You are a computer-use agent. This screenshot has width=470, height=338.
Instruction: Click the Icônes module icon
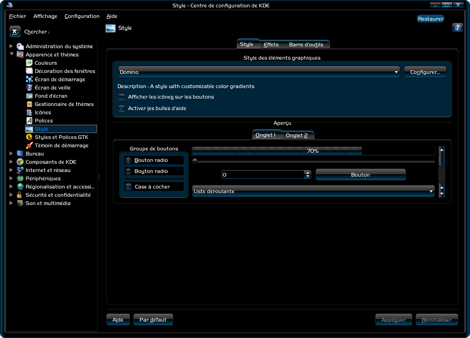29,112
